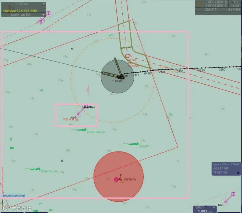This screenshot has width=242, height=213.
Task: Click the dot indicator in vector panel
Action: click(x=238, y=173)
